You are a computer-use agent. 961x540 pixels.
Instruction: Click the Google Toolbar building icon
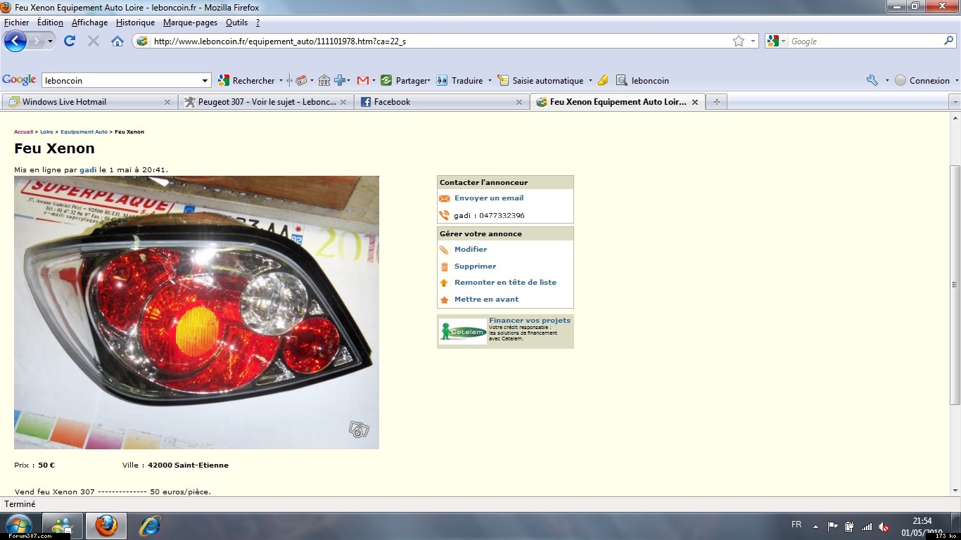click(324, 81)
